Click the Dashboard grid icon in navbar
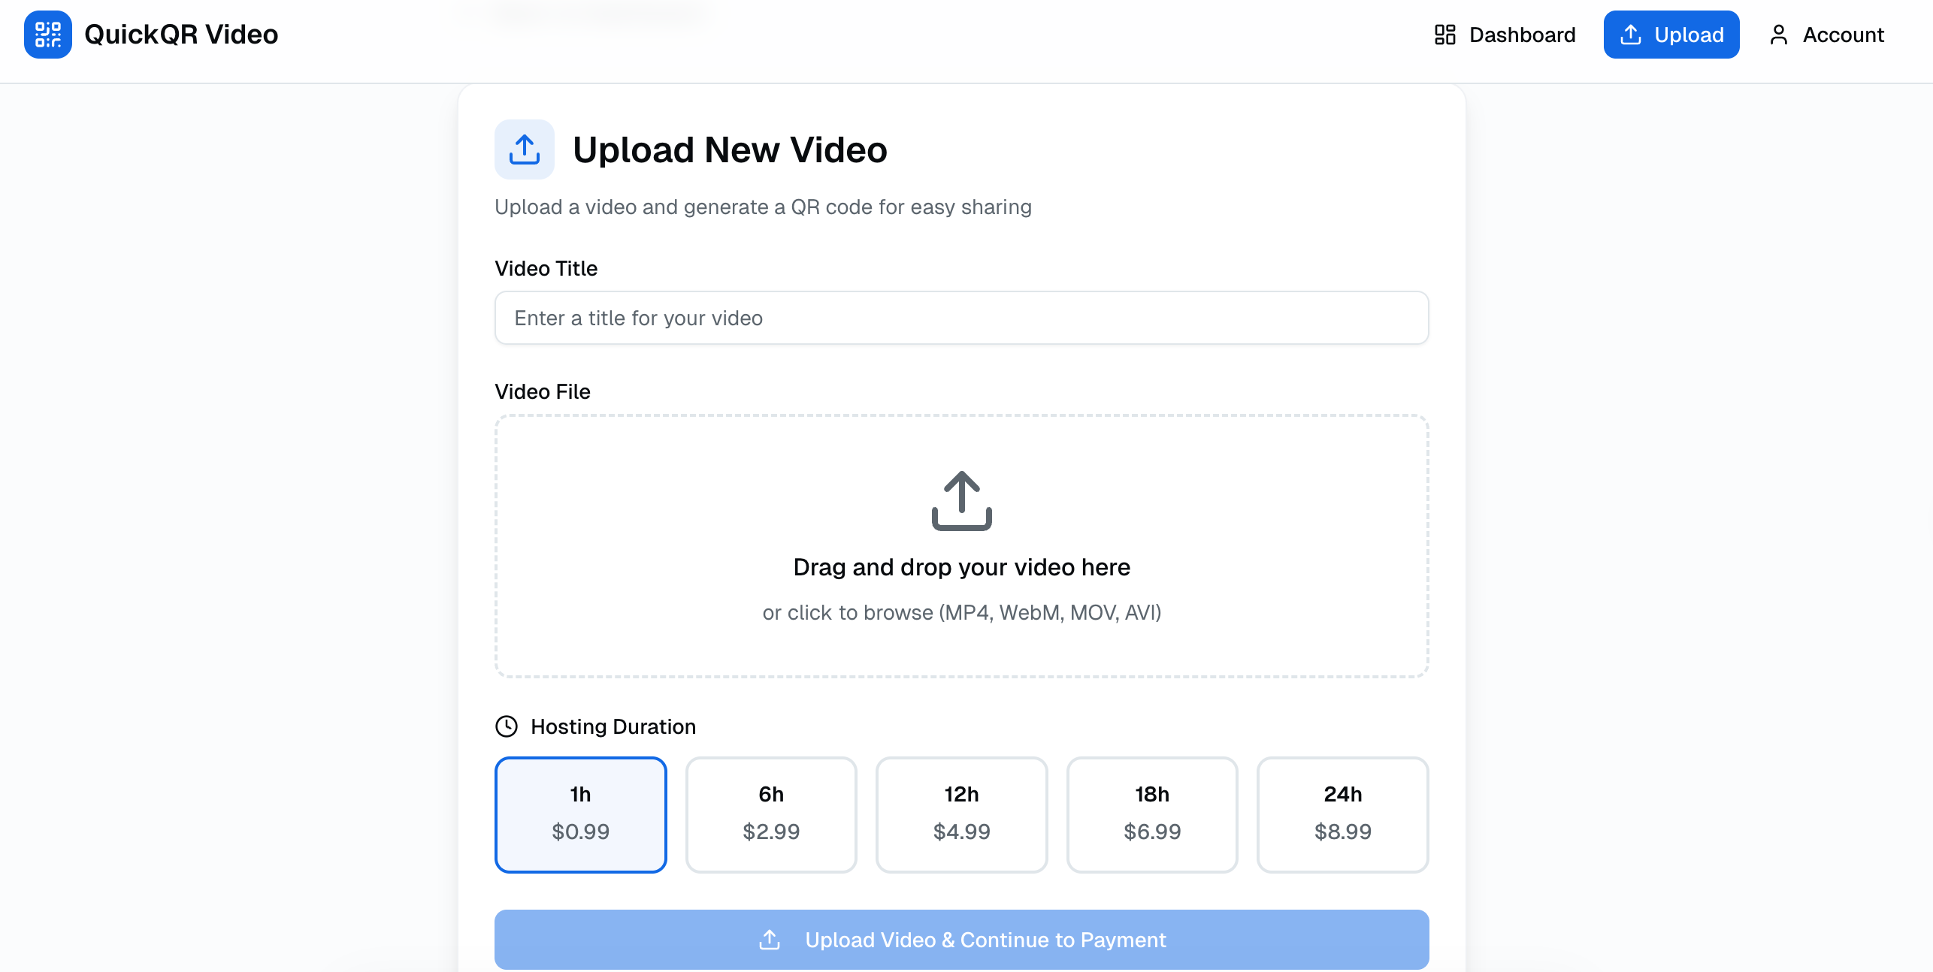Screen dimensions: 1933x972 (1444, 35)
